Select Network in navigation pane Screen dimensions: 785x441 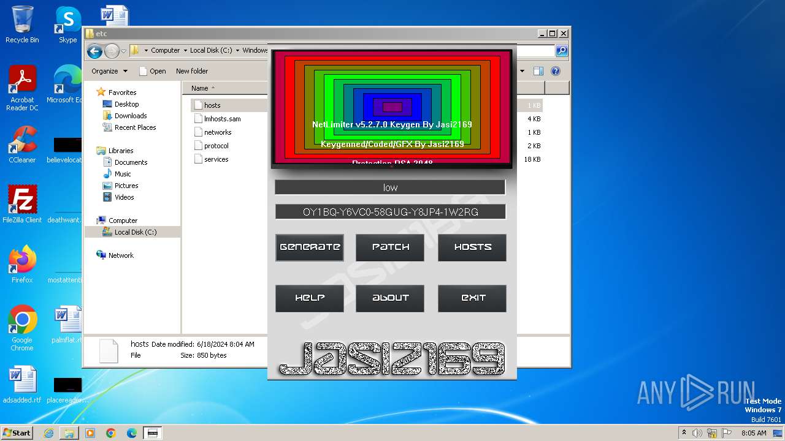click(121, 255)
